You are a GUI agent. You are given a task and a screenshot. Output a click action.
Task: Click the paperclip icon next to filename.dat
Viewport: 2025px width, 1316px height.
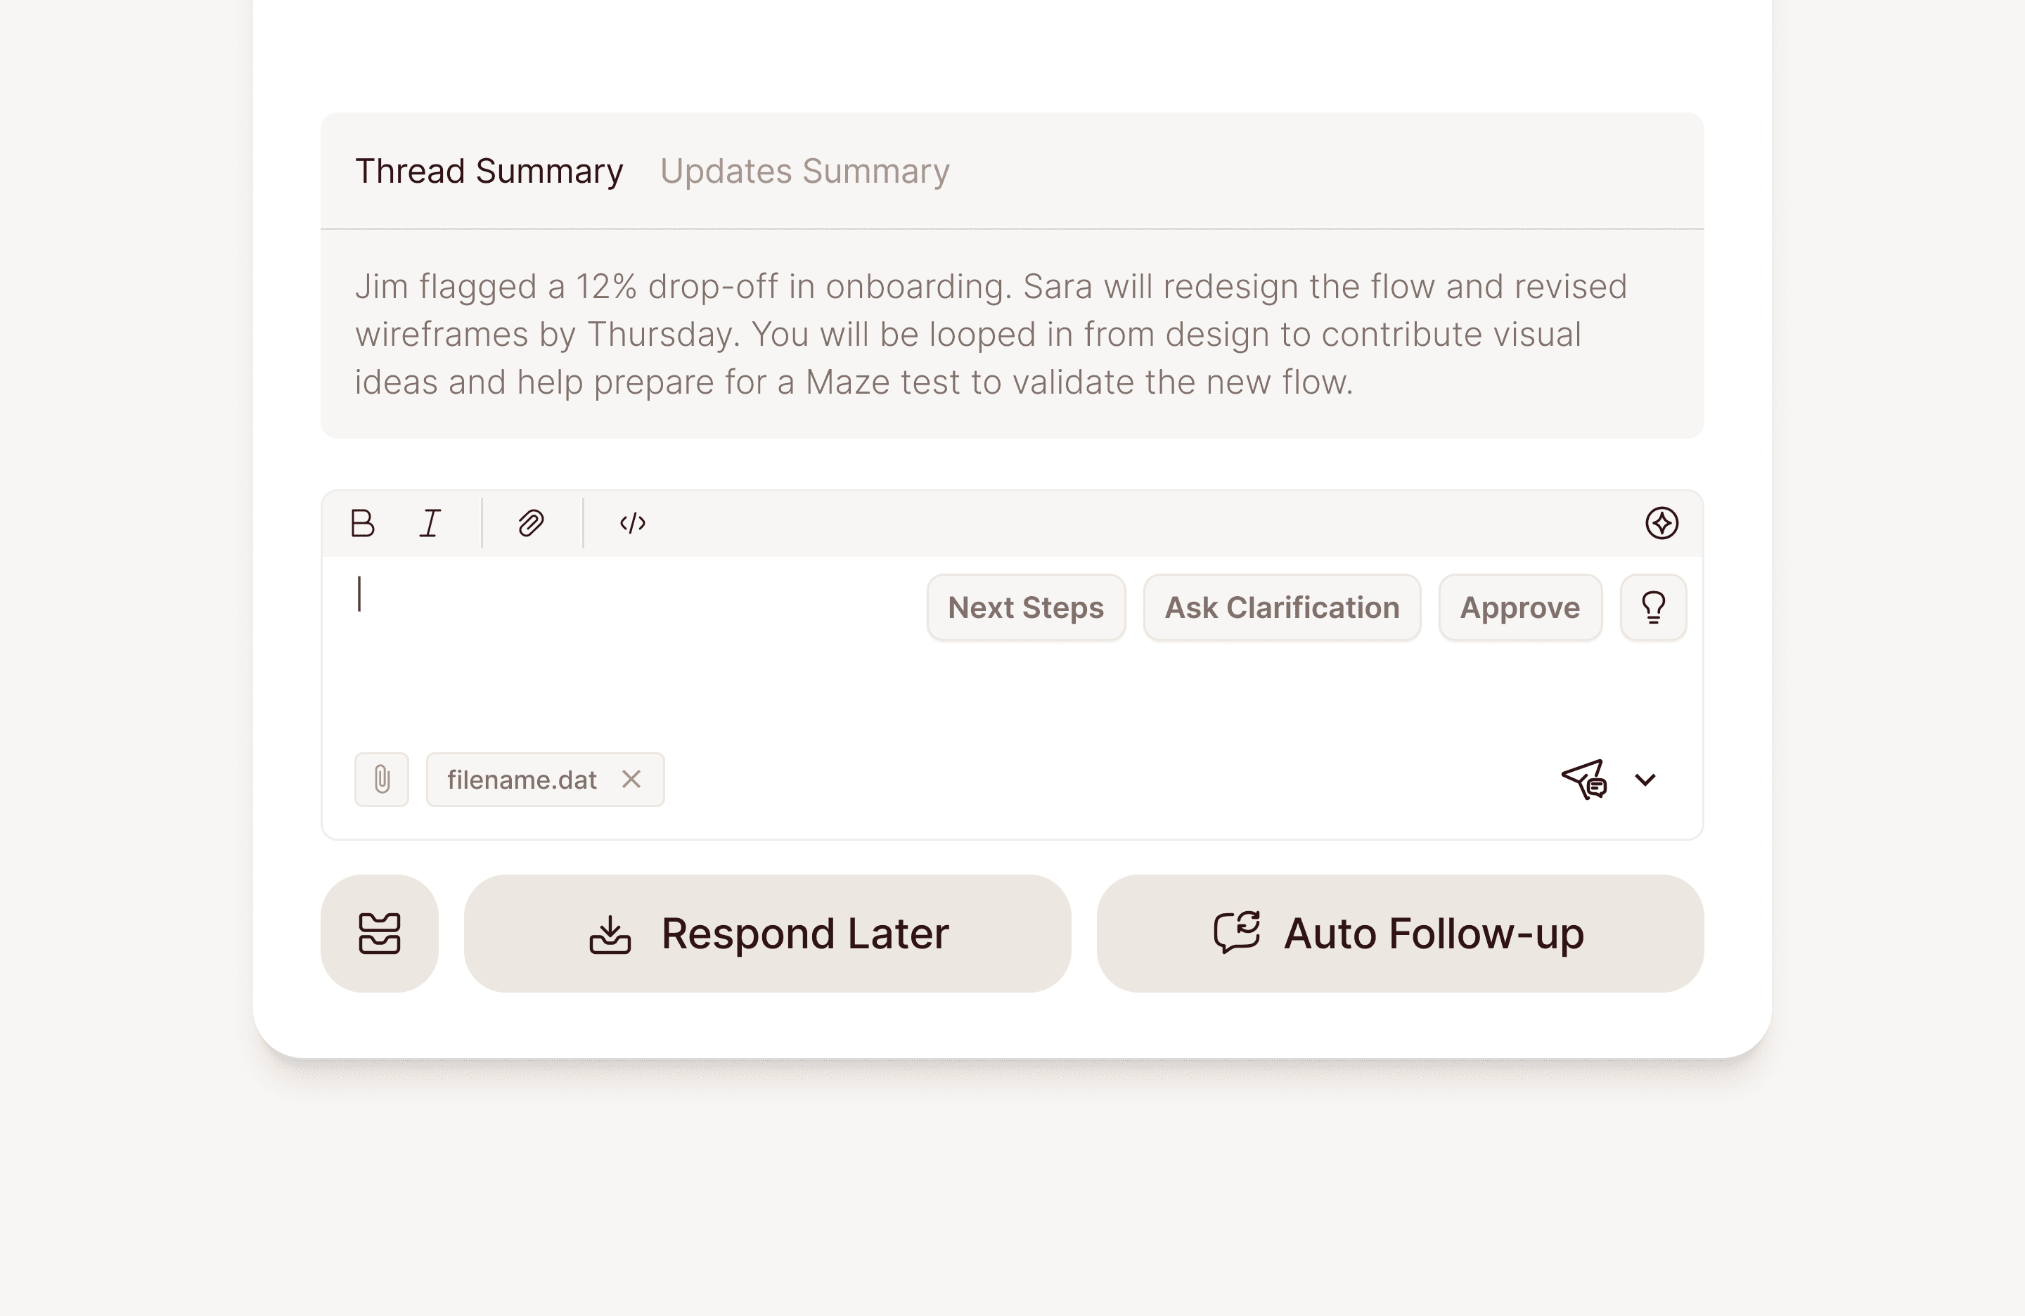pos(381,778)
